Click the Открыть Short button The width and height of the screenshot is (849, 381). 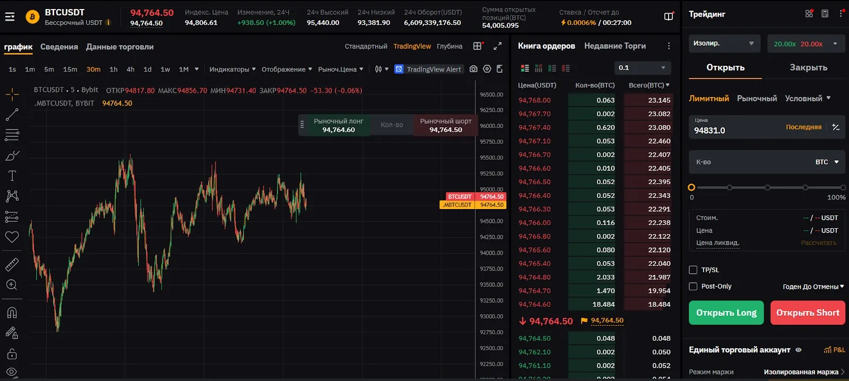(x=808, y=313)
